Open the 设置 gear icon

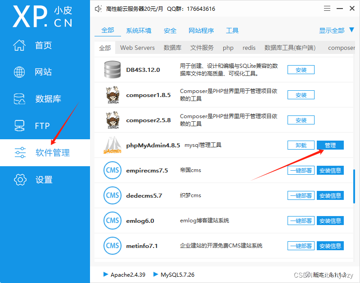tap(20, 179)
